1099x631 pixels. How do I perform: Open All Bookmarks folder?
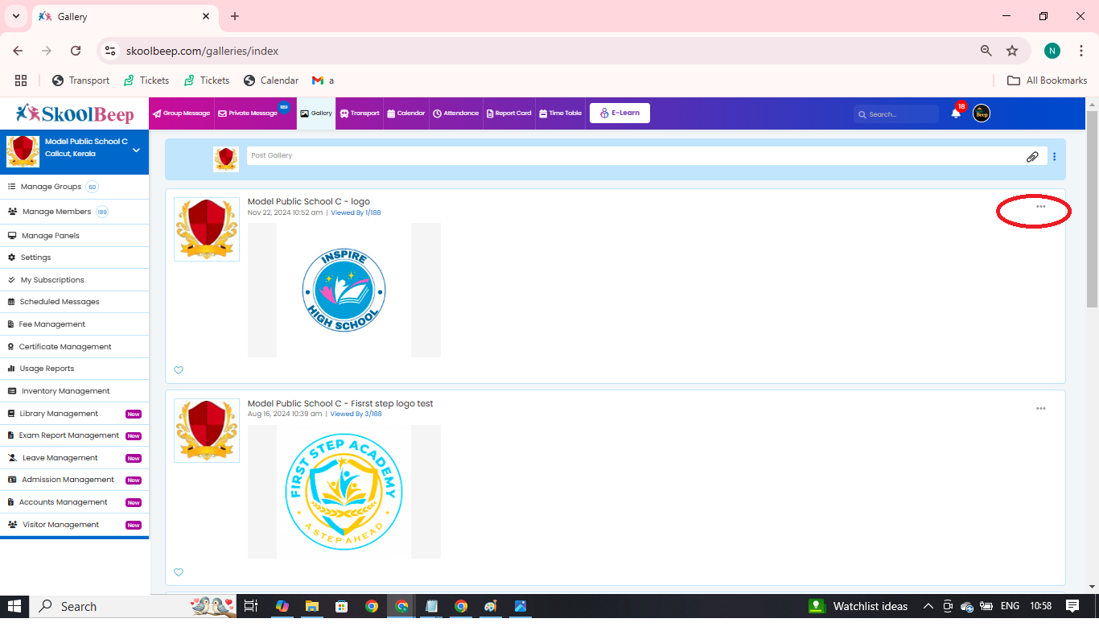click(1048, 80)
